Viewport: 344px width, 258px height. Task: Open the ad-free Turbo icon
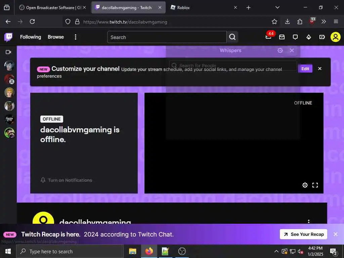coord(322,37)
